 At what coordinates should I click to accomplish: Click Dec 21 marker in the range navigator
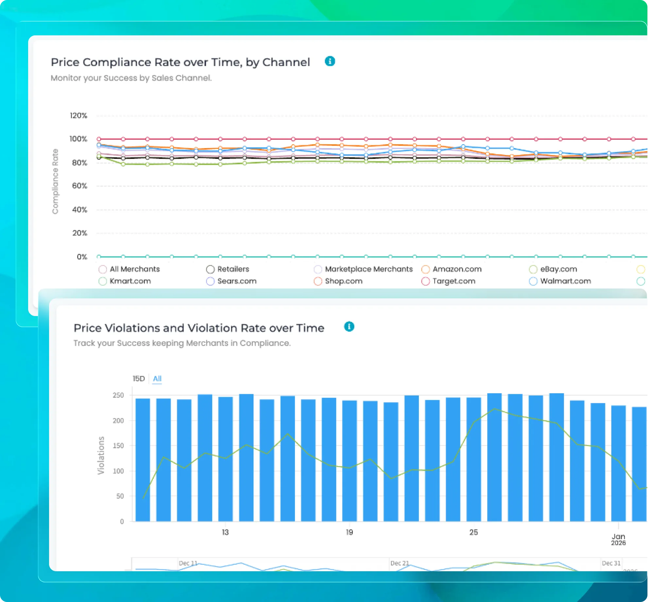click(x=400, y=563)
